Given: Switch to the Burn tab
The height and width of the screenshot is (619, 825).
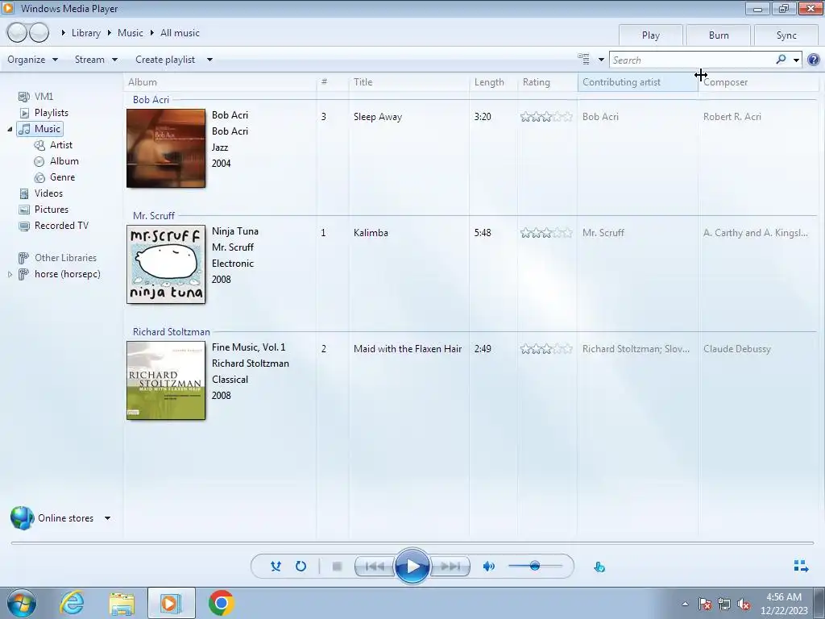Looking at the screenshot, I should [718, 35].
